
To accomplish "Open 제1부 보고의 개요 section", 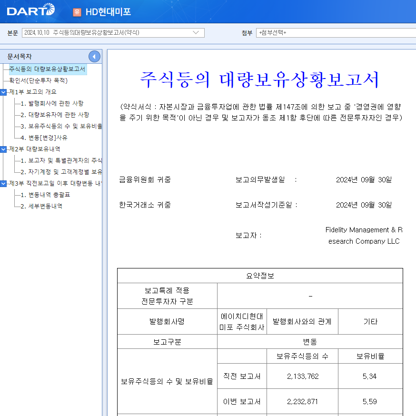I will tap(33, 92).
